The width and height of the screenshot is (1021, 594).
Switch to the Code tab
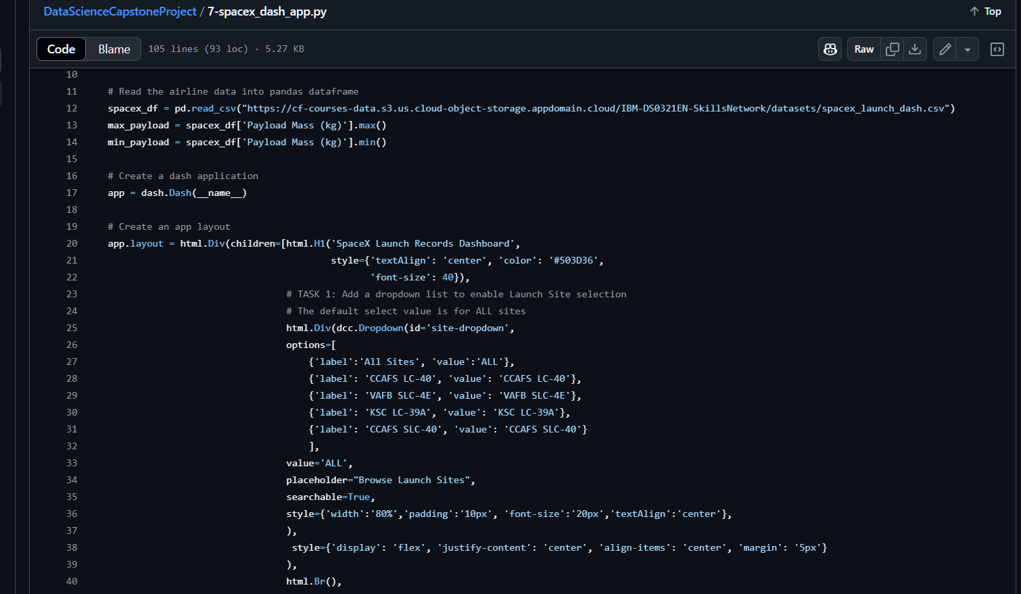tap(62, 49)
